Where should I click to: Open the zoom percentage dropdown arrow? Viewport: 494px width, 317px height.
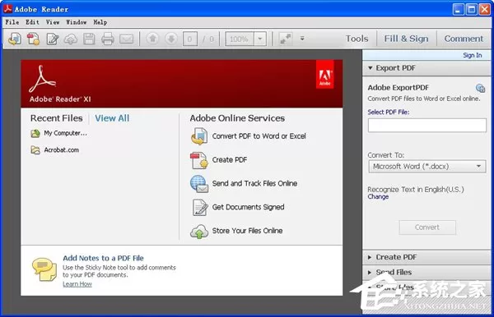coord(260,39)
